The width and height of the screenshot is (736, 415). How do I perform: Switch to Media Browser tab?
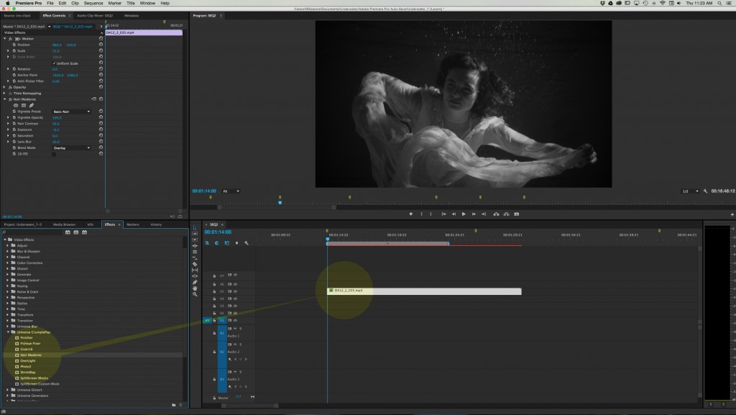click(x=64, y=224)
